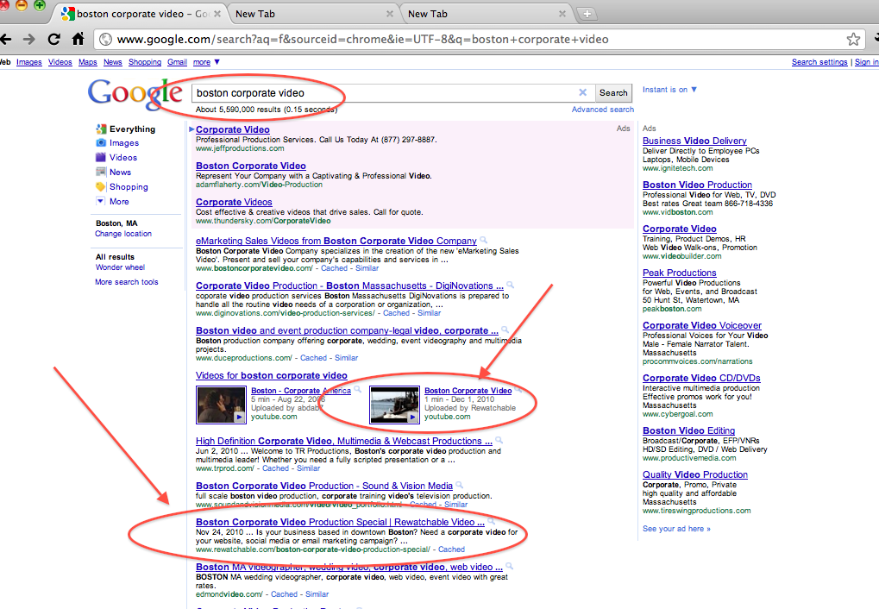Open the Corporate Video CD/DVDs ad
This screenshot has width=879, height=609.
coord(701,378)
